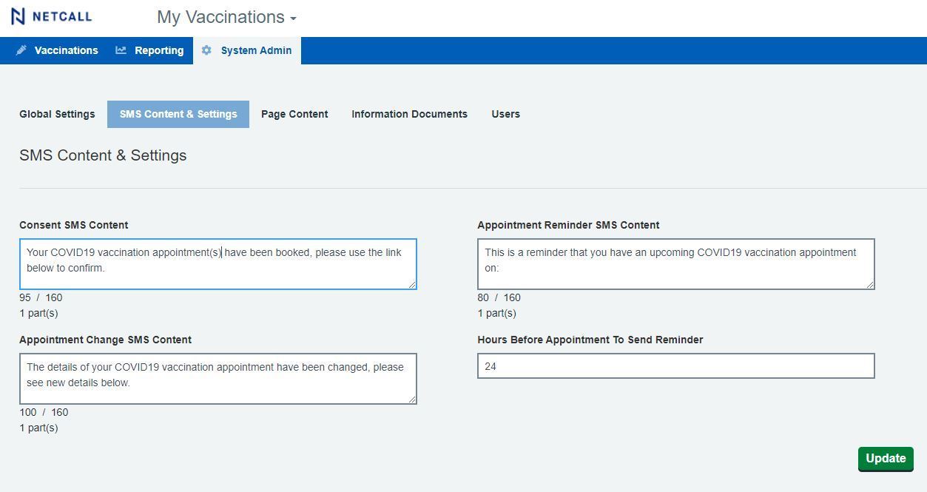Select SMS Content & Settings subtab
927x492 pixels.
click(x=178, y=114)
